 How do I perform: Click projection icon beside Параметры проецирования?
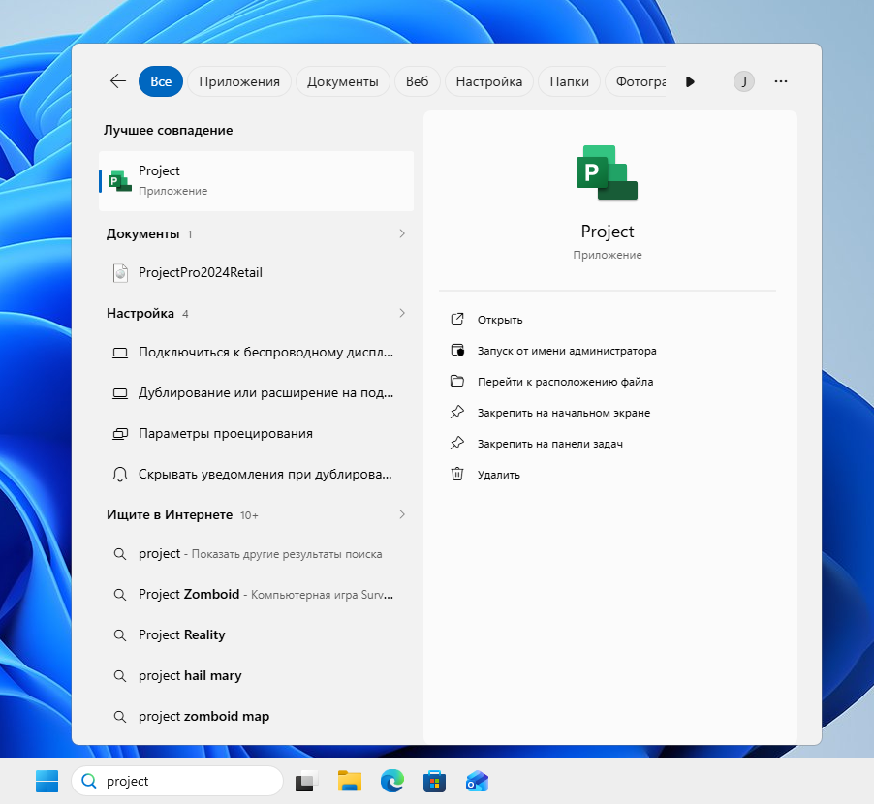tap(120, 433)
